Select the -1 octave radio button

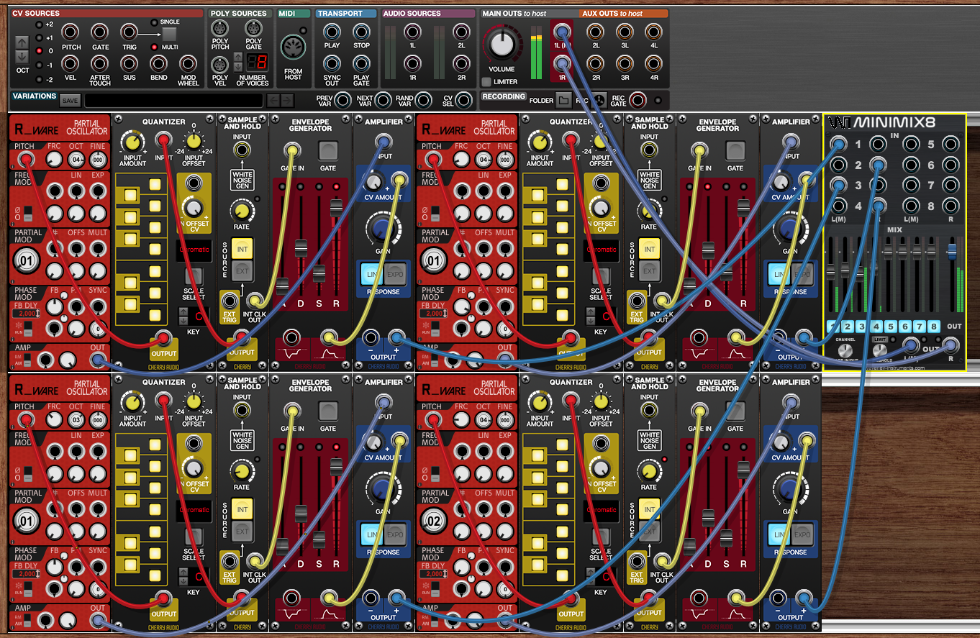pyautogui.click(x=39, y=65)
